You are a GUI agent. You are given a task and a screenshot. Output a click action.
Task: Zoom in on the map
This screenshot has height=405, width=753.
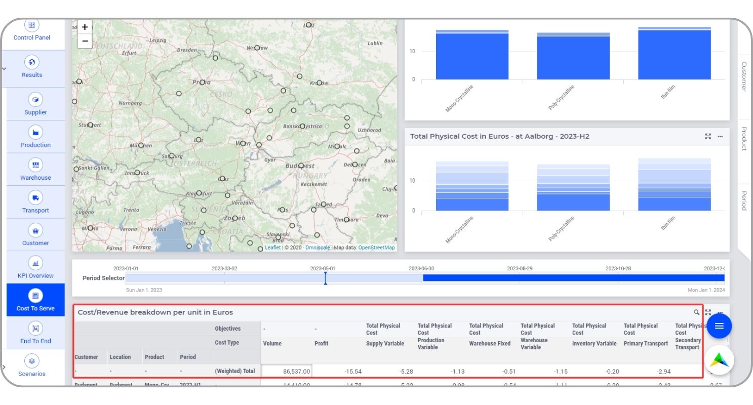[x=85, y=27]
